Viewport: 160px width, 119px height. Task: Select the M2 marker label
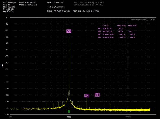click(87, 96)
